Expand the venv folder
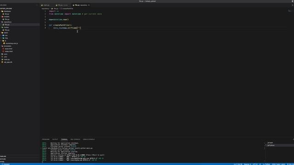The height and width of the screenshot is (165, 294). point(6,54)
